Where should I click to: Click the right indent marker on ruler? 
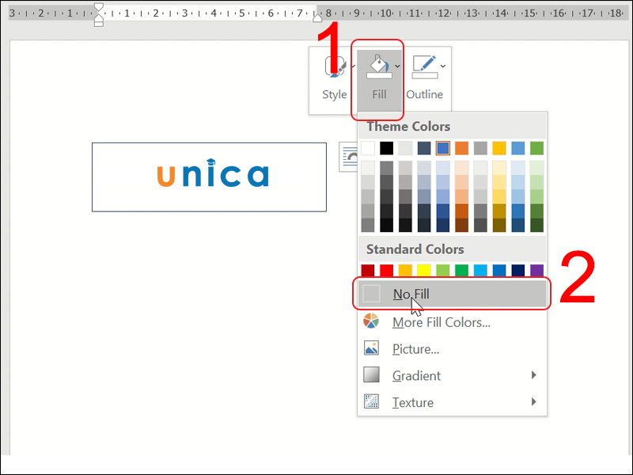click(x=318, y=17)
